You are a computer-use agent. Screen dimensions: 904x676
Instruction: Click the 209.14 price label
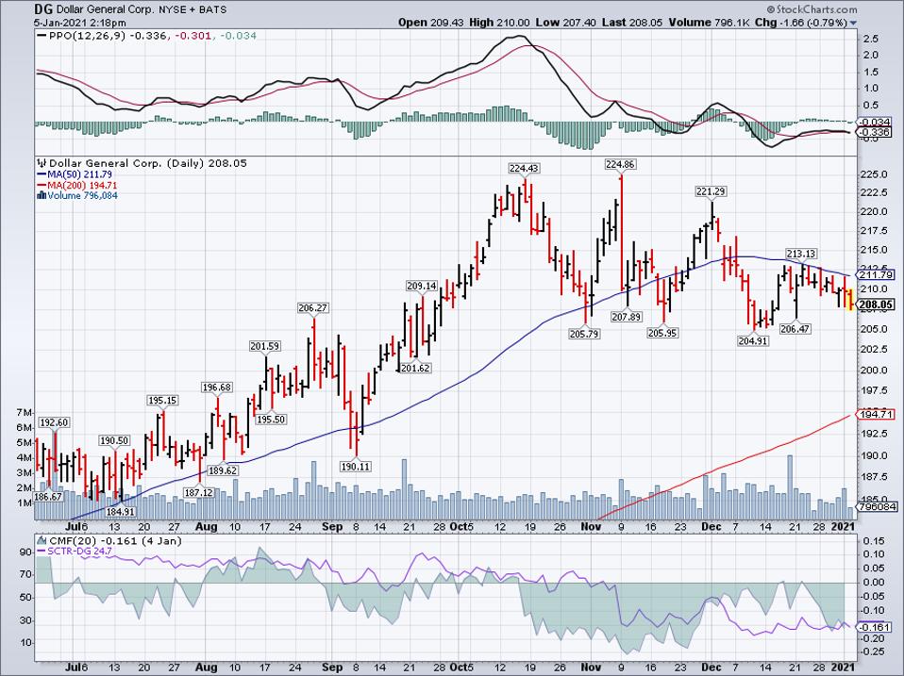click(422, 287)
